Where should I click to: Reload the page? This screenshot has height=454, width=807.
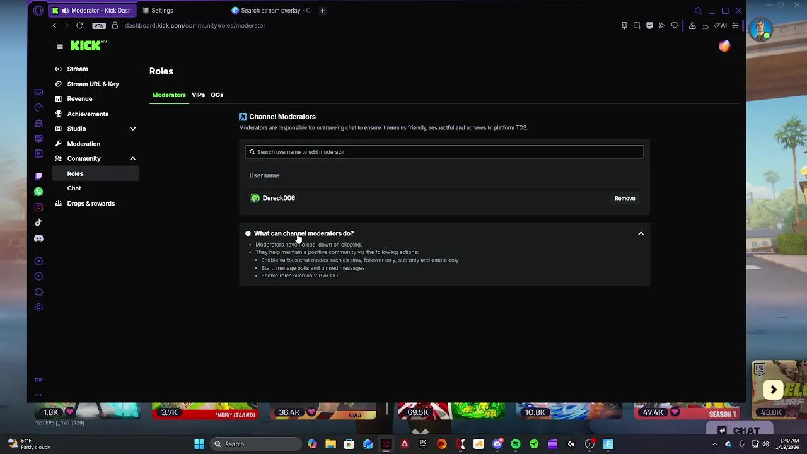[79, 26]
